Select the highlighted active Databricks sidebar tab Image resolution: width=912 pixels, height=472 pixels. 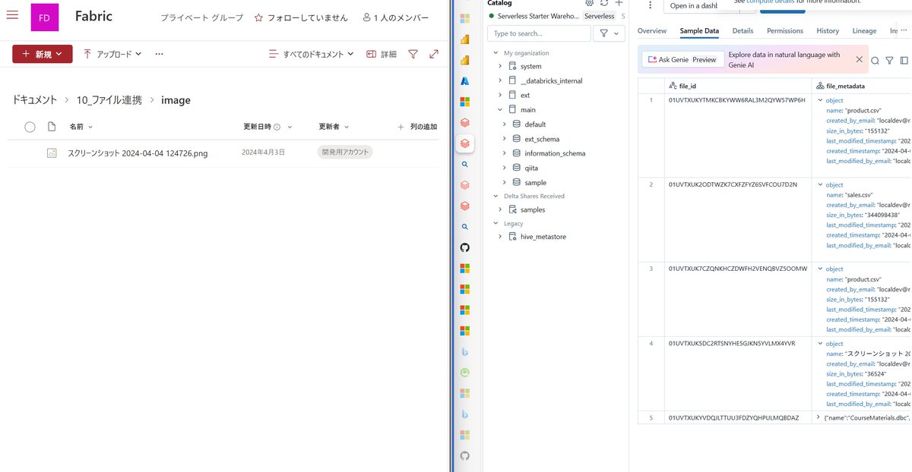pos(465,143)
